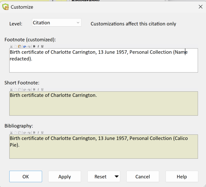Click inside the Bibliography text box
Screen dimensions: 206x187
point(104,147)
